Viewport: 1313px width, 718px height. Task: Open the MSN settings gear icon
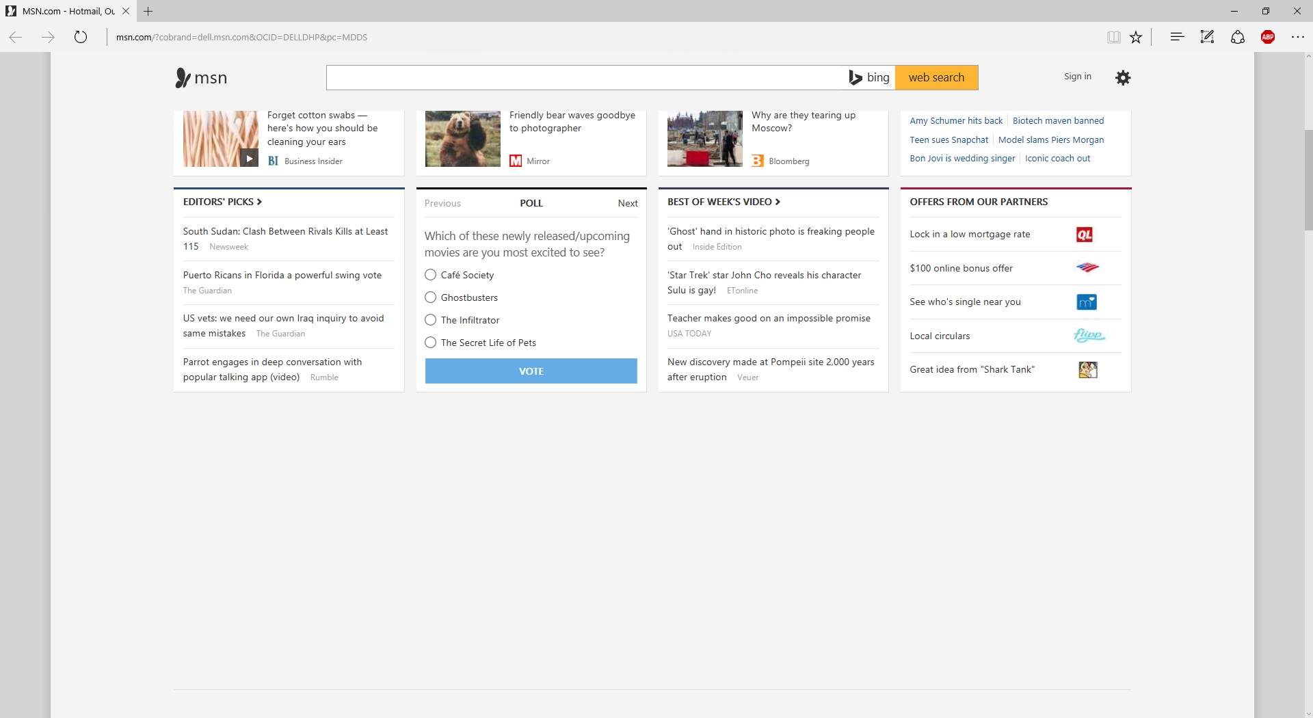[1123, 78]
